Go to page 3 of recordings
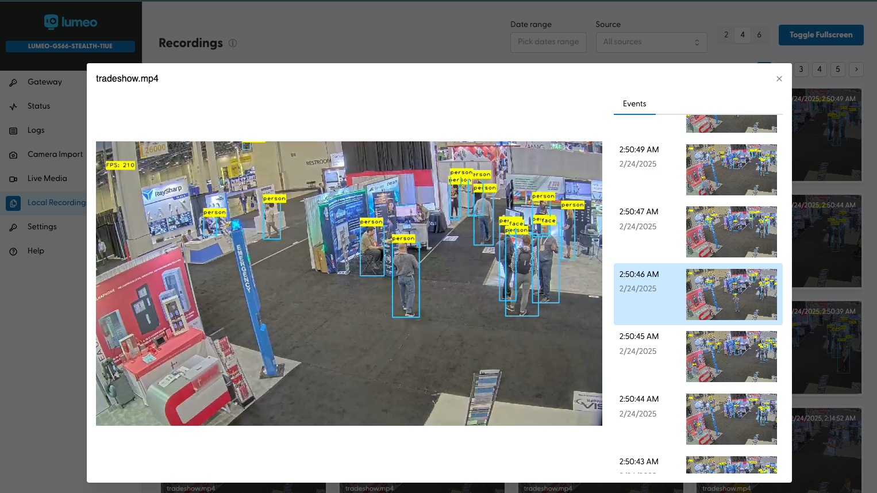Screen dimensions: 877x493 point(801,70)
